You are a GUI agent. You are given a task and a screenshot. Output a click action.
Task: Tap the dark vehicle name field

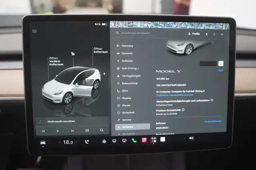pos(208,63)
